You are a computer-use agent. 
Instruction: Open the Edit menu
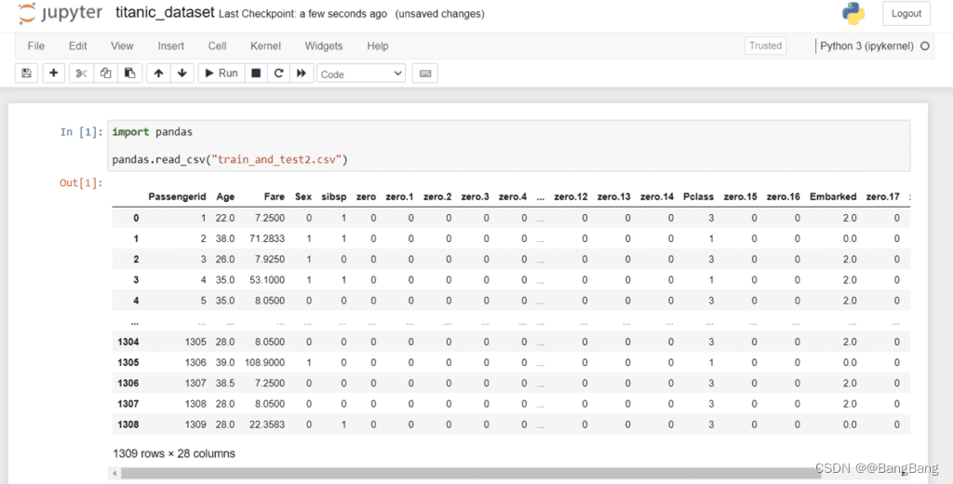point(78,47)
